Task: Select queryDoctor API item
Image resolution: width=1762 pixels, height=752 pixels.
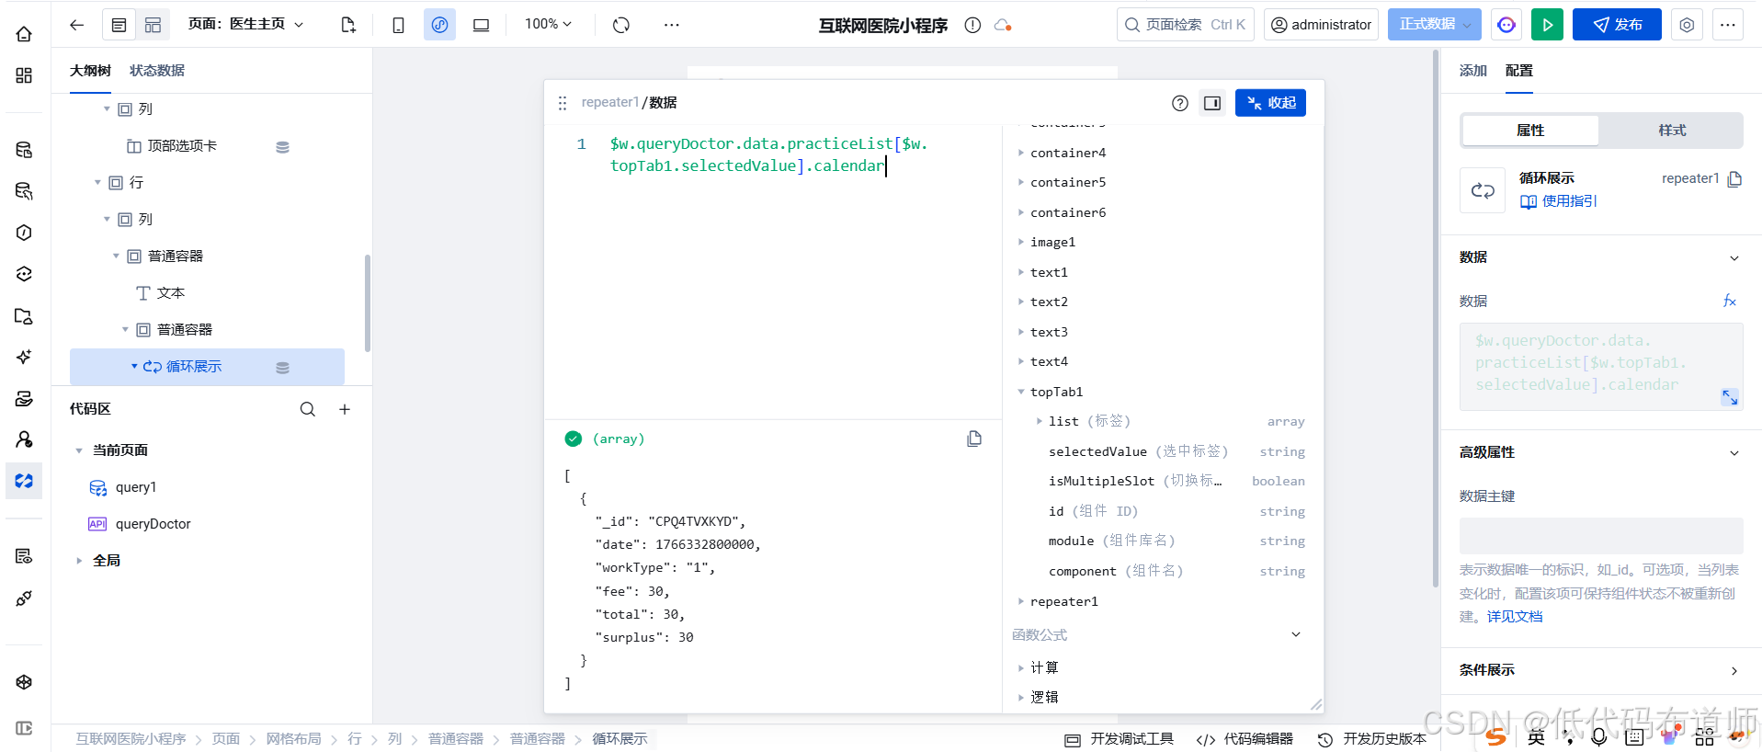Action: click(x=153, y=524)
